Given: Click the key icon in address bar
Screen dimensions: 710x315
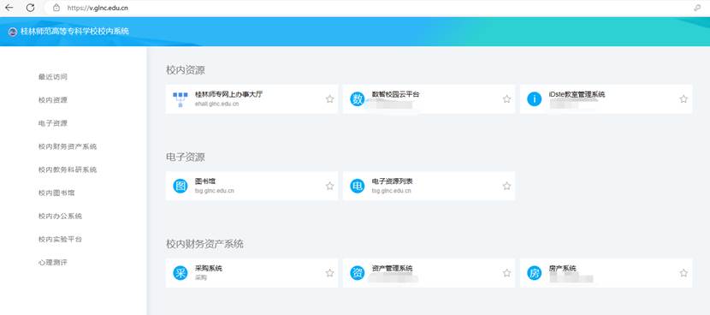Looking at the screenshot, I should tap(697, 8).
